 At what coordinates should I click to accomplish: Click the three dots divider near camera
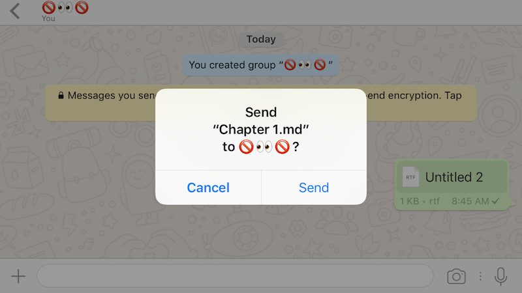(480, 276)
